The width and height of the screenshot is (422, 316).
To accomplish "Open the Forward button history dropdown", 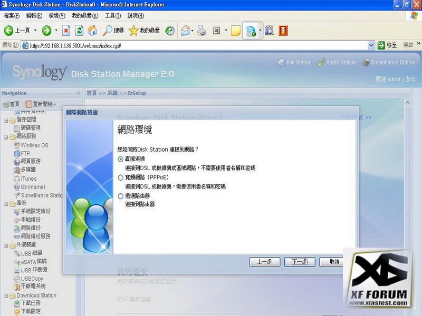I will pyautogui.click(x=56, y=31).
